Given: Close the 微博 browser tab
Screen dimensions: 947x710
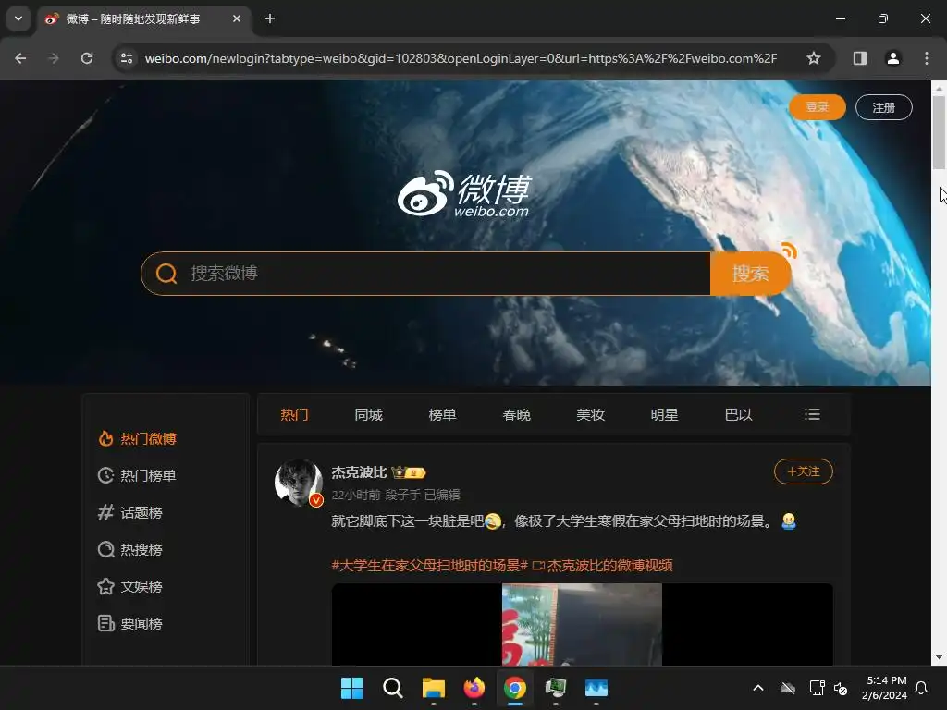Looking at the screenshot, I should 237,18.
